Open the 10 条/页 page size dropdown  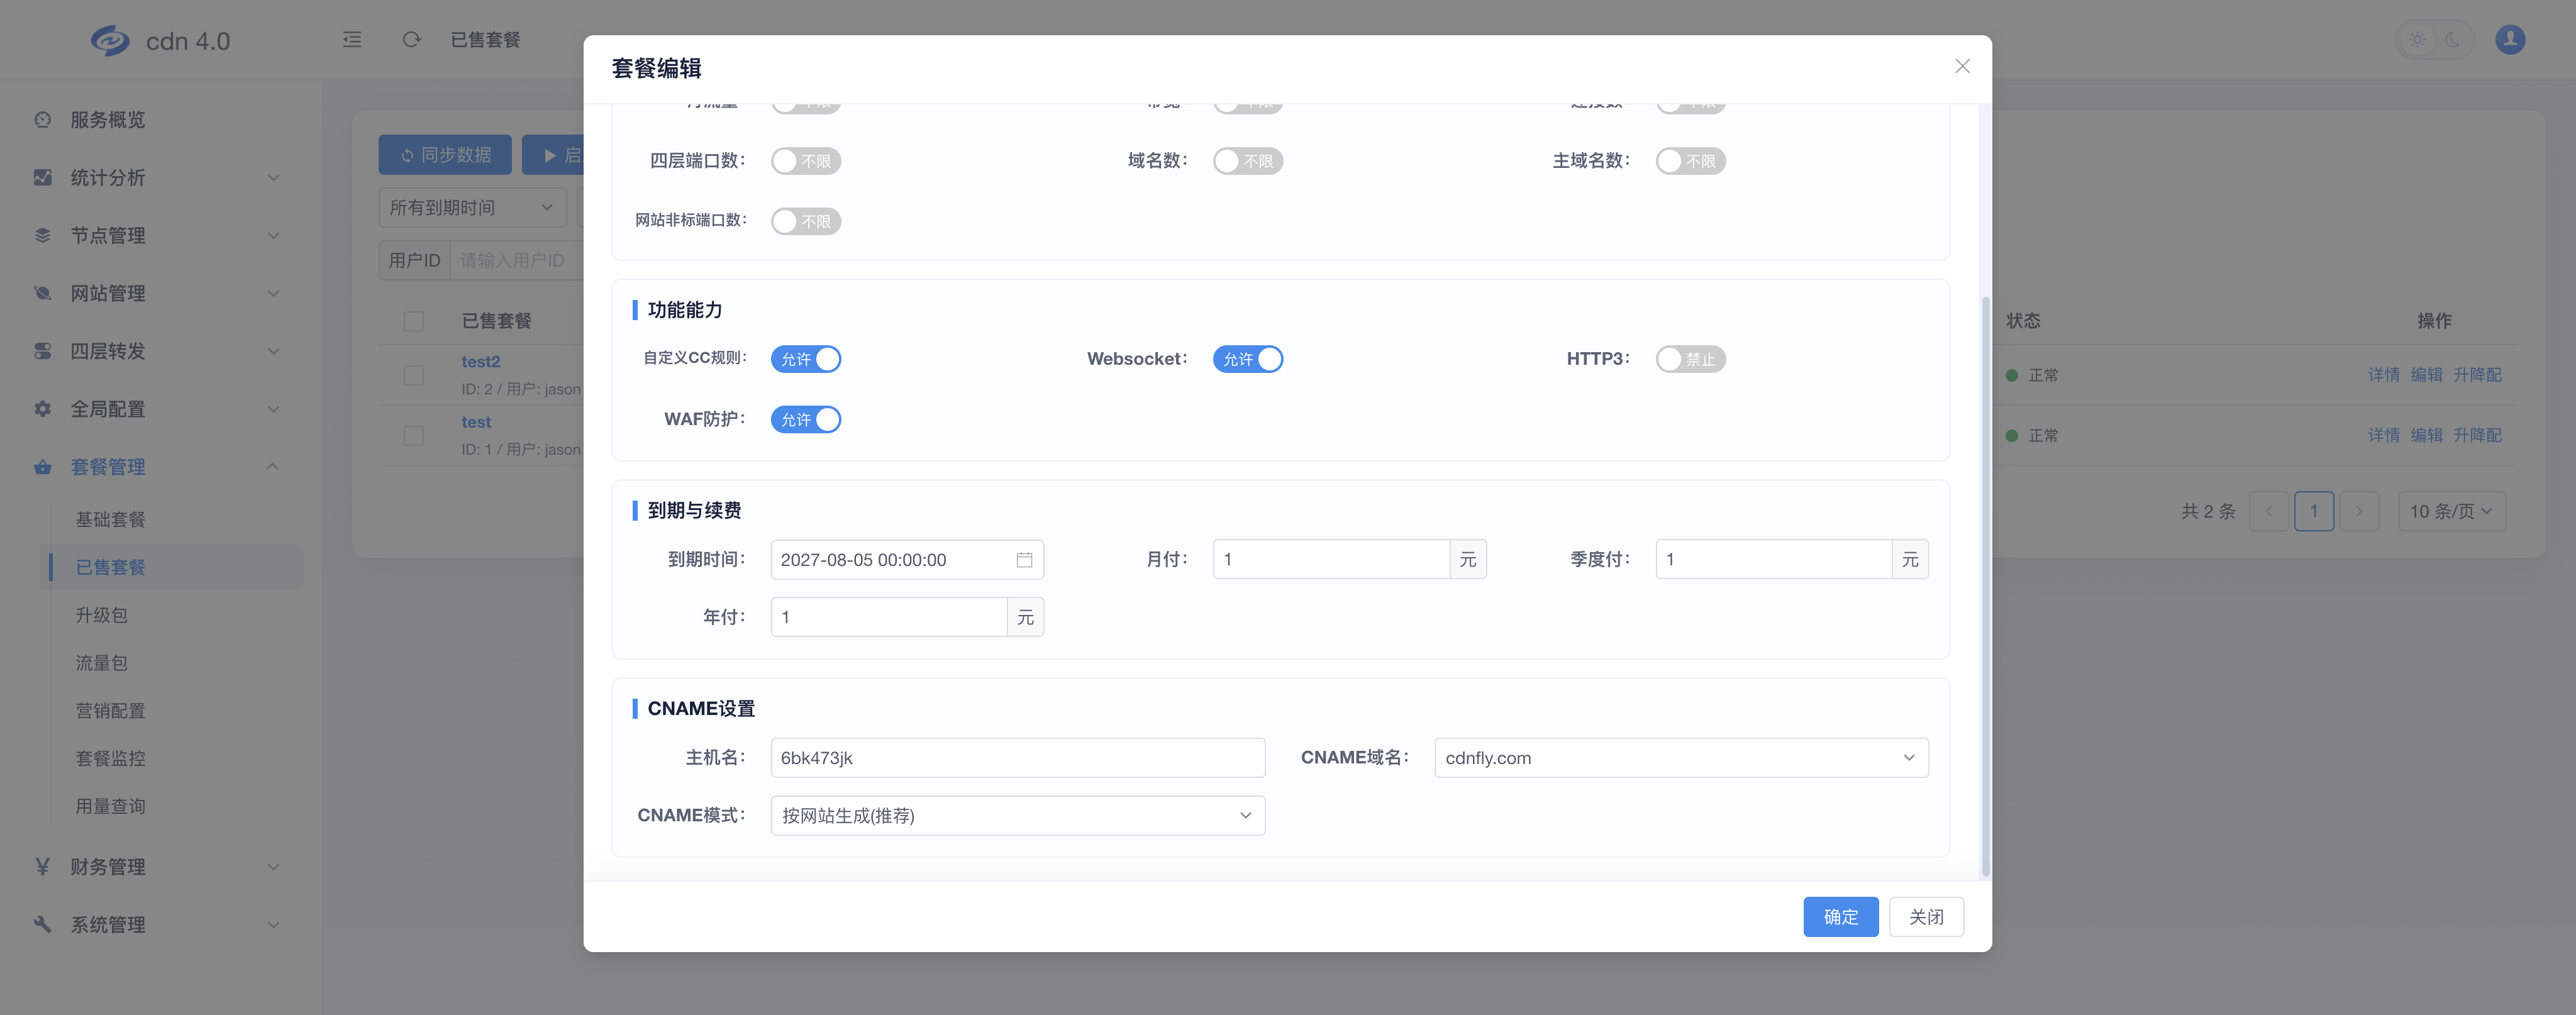click(x=2452, y=511)
